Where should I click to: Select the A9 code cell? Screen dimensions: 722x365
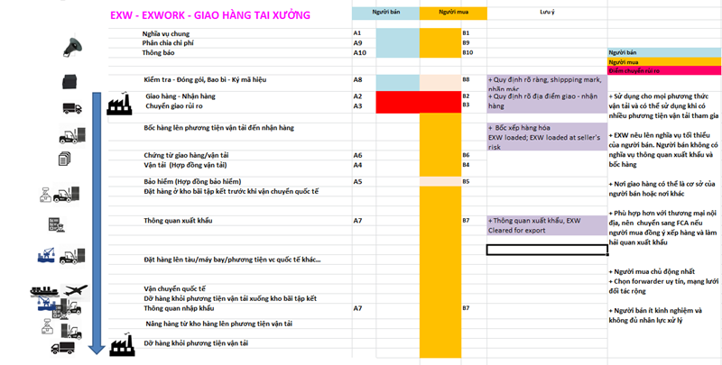(357, 42)
